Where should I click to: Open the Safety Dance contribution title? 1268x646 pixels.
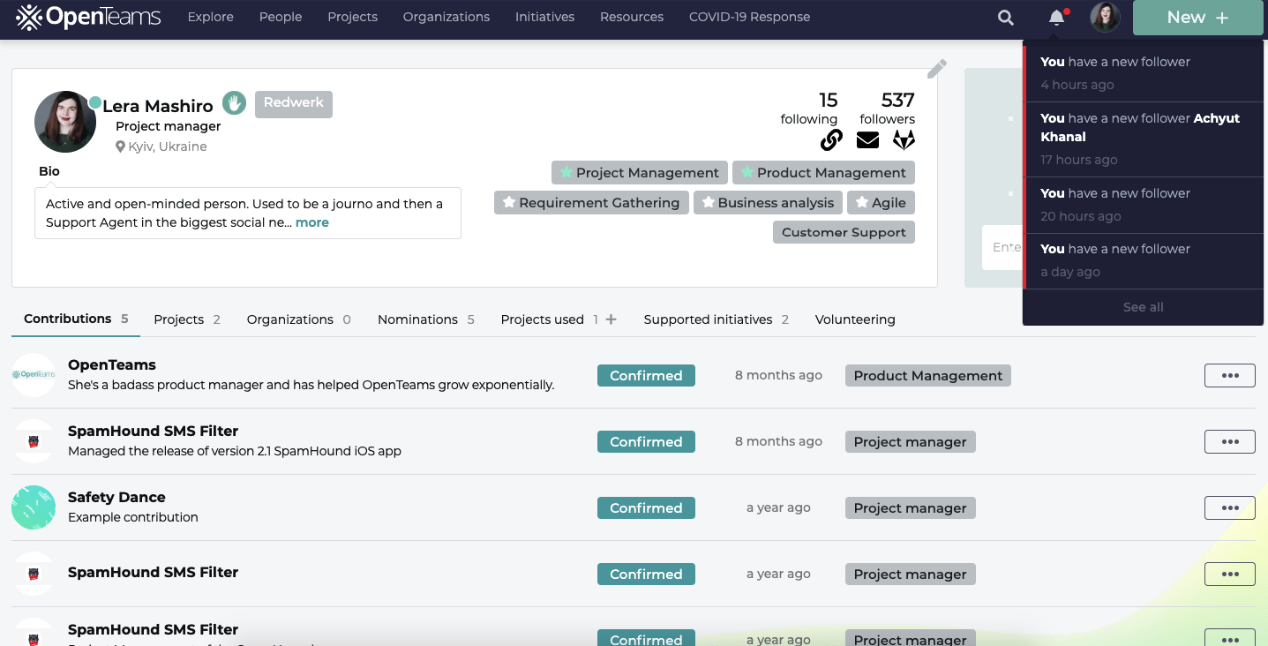(116, 497)
